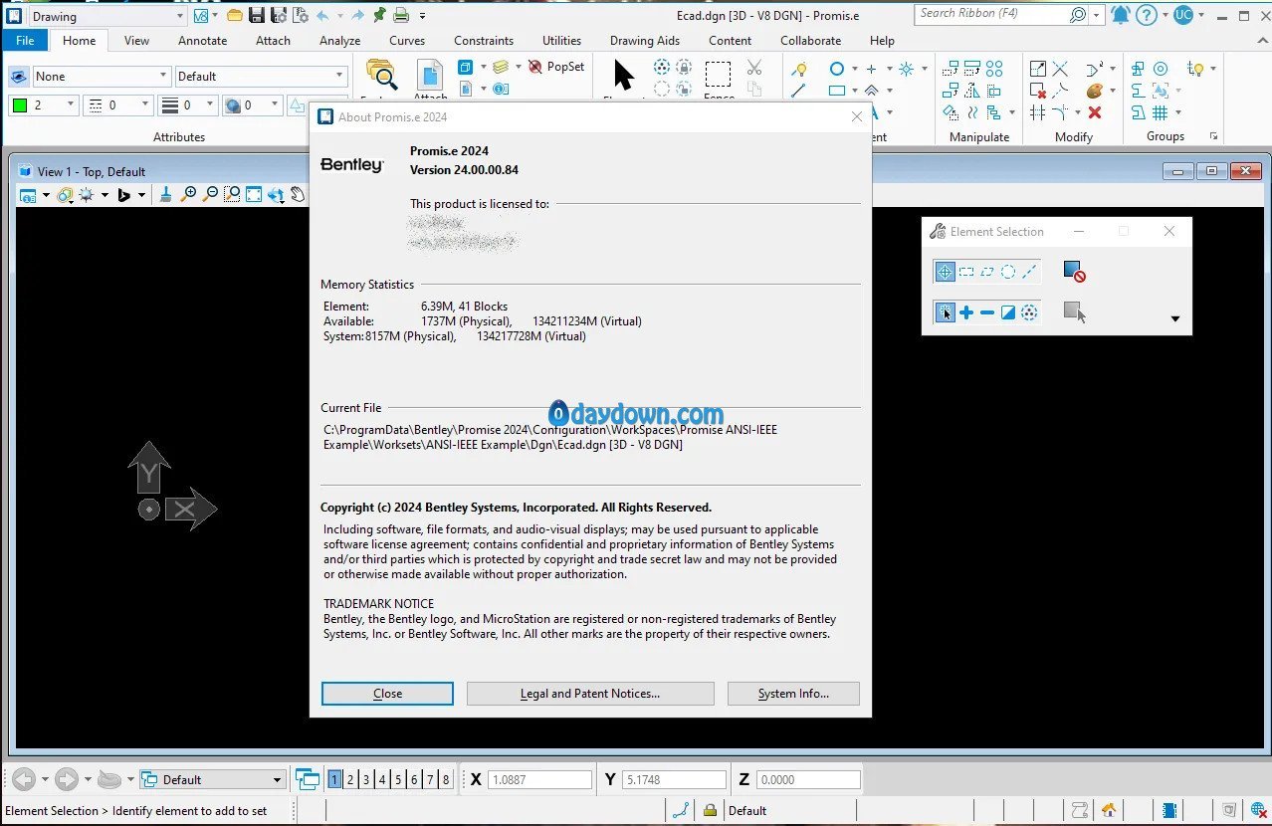Toggle the lock icon in status bar
Screen dimensions: 1272x826
coord(710,810)
